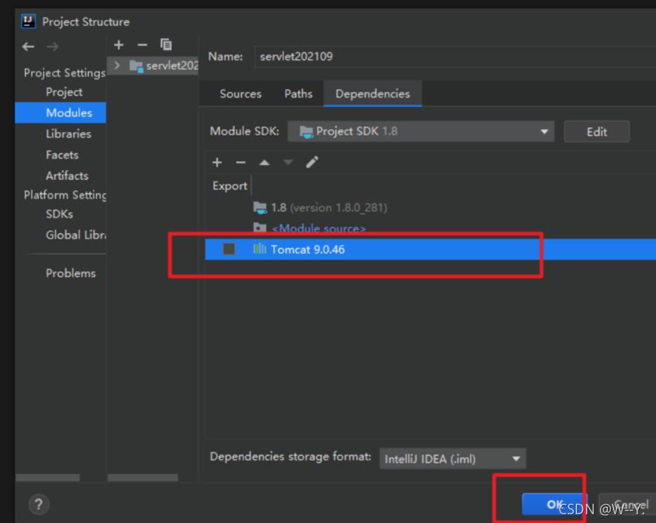656x523 pixels.
Task: Remove selected module with minus icon
Action: tap(142, 44)
